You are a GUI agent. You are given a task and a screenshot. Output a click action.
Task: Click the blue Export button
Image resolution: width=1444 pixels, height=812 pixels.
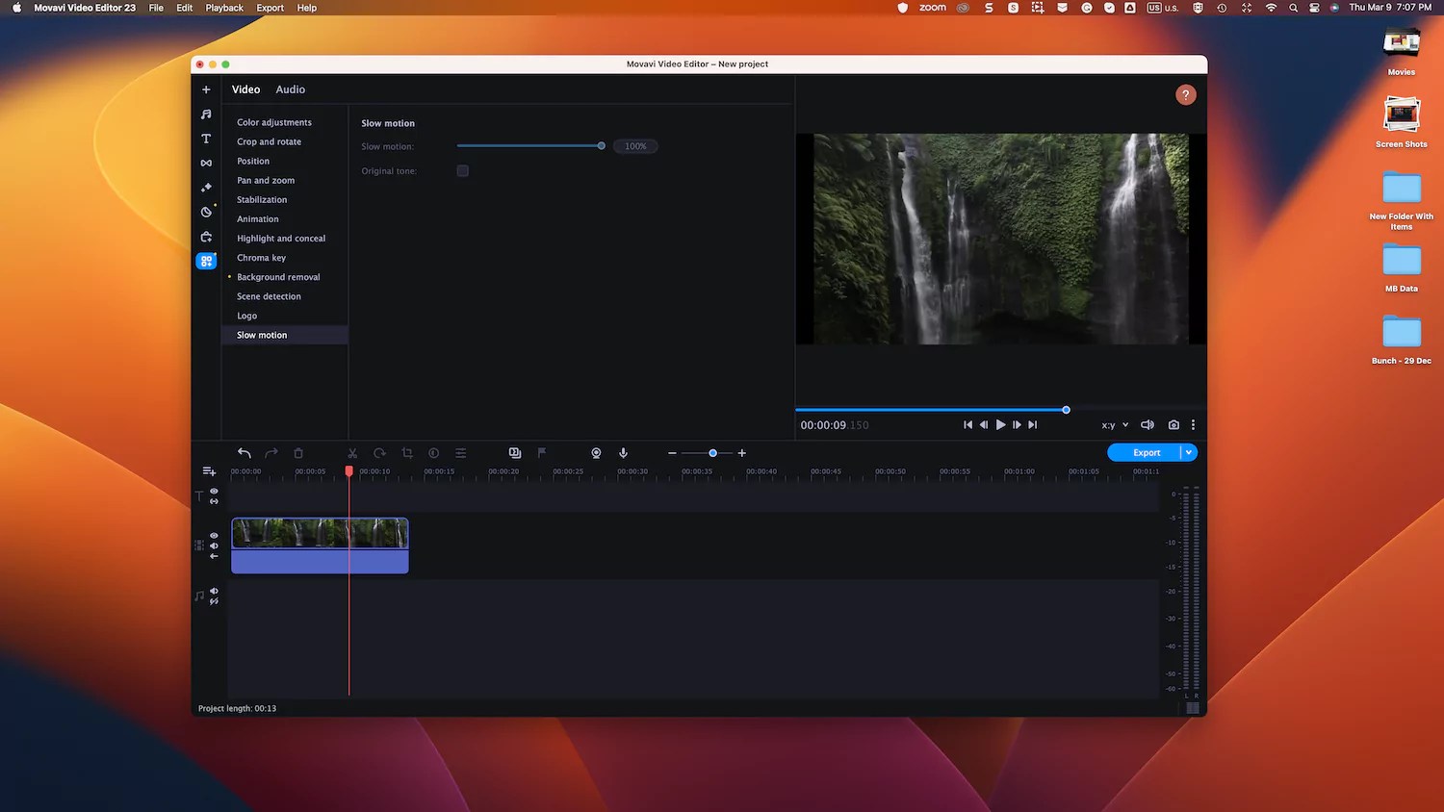tap(1147, 452)
